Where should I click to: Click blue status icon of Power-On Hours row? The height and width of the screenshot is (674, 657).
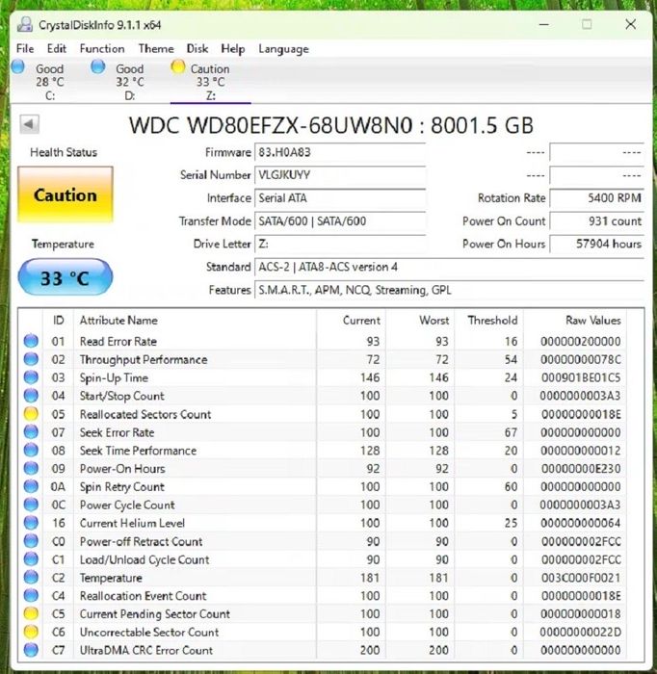pyautogui.click(x=31, y=468)
